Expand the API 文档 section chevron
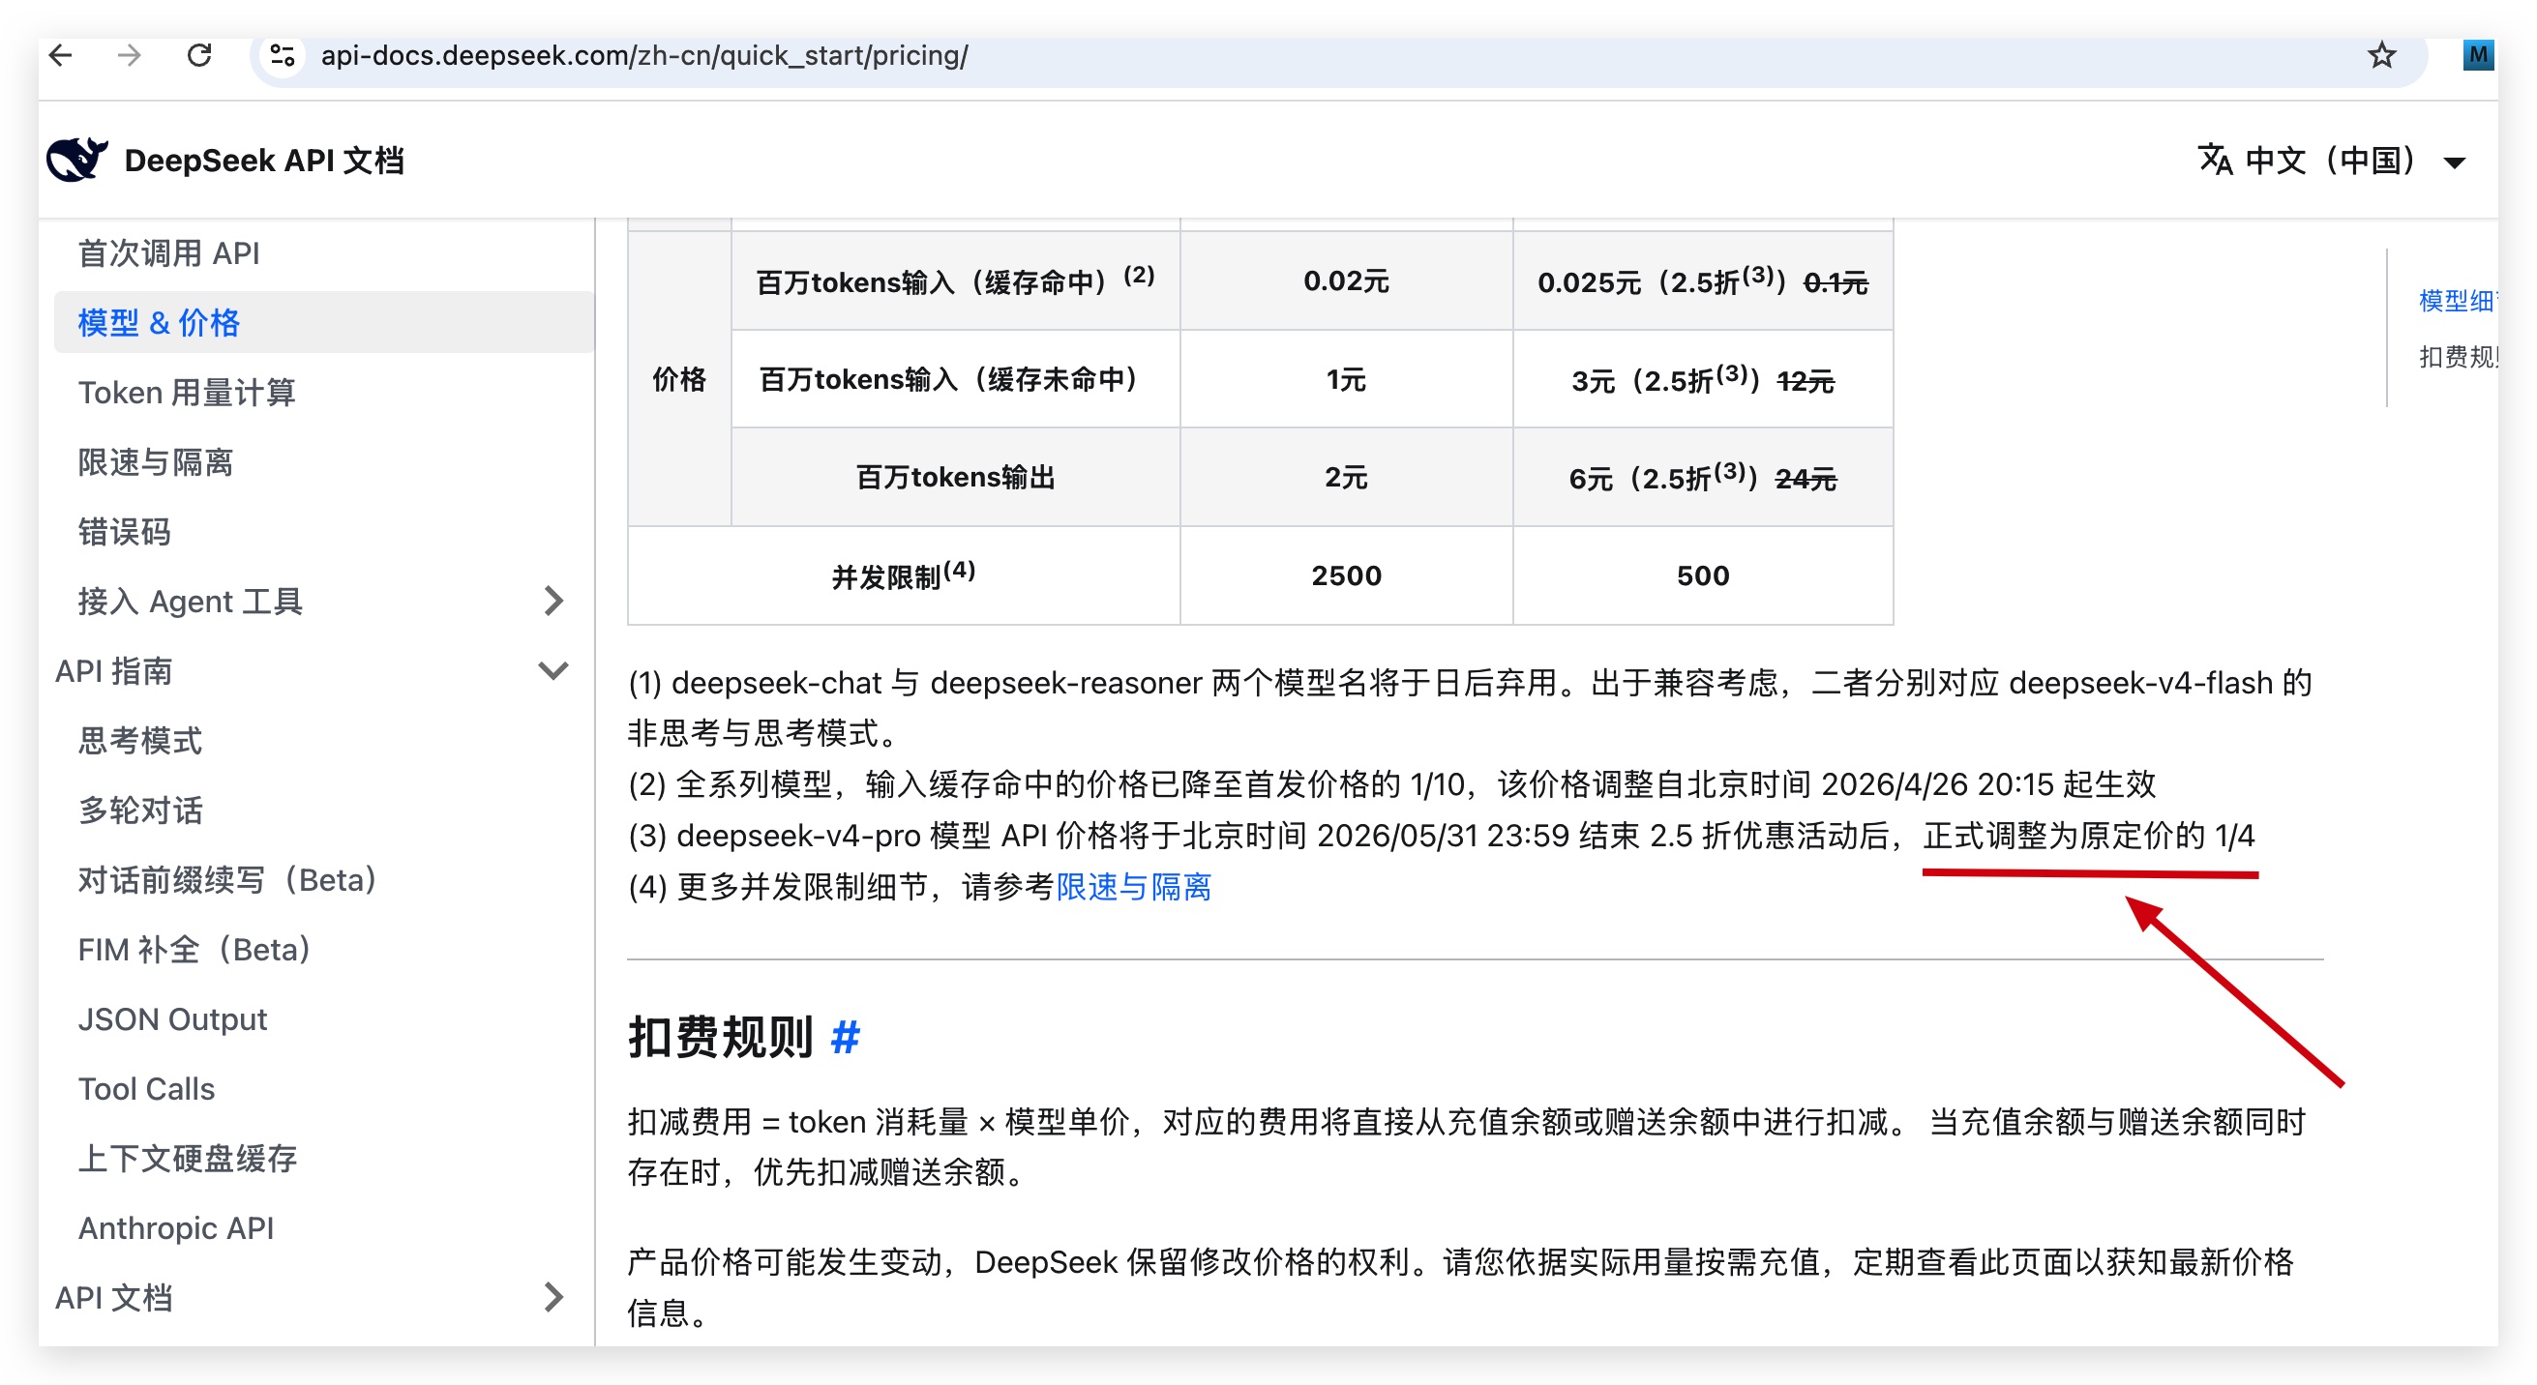The width and height of the screenshot is (2537, 1385). (x=554, y=1296)
